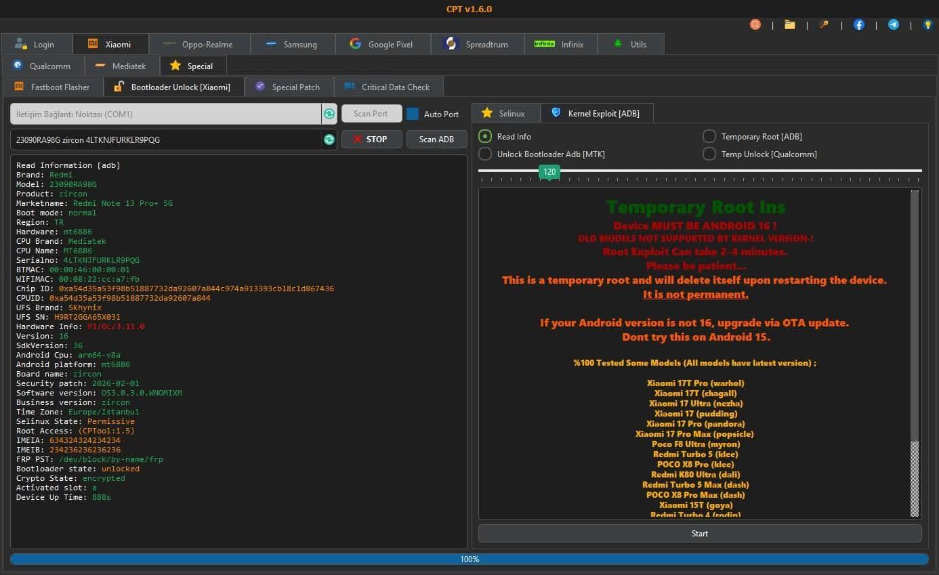Image resolution: width=939 pixels, height=575 pixels.
Task: Switch to the Kernel Exploit [ADB] tab
Action: tap(597, 113)
